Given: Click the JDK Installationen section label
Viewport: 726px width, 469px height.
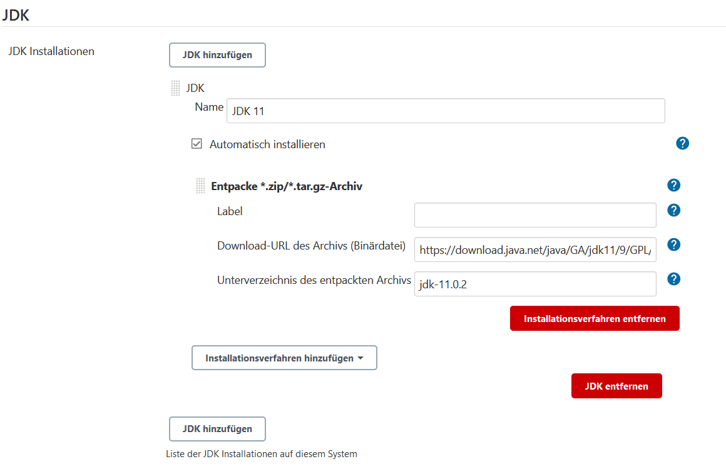Looking at the screenshot, I should coord(51,51).
